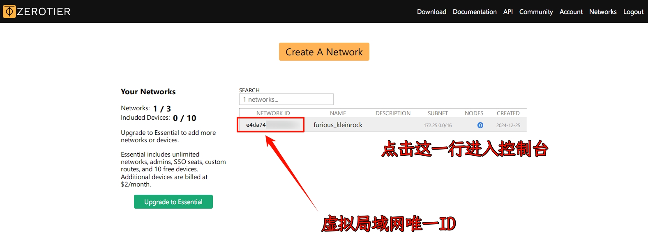Screen dimensions: 648x248
Task: Click the Upgrade to Essential button
Action: click(173, 202)
